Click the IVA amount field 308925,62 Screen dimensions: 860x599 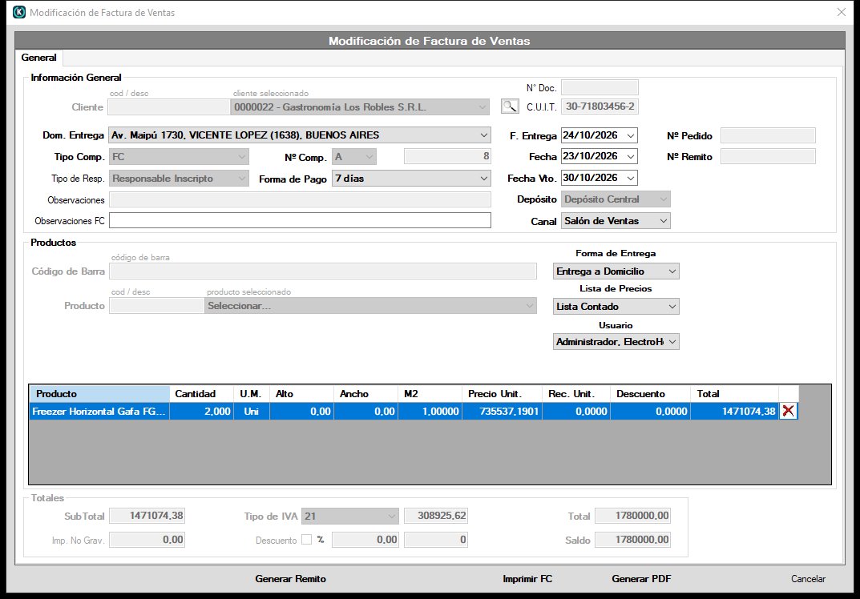435,516
